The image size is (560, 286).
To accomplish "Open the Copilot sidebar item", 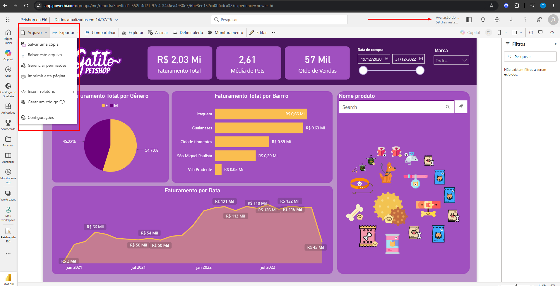I will pos(8,55).
